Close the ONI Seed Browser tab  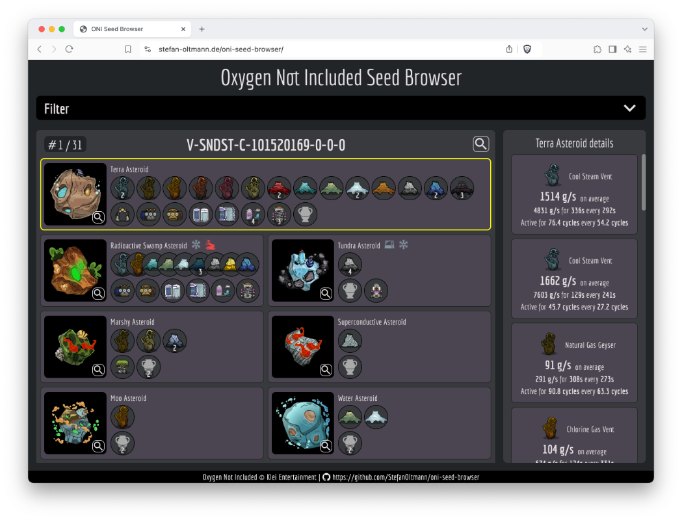click(183, 29)
